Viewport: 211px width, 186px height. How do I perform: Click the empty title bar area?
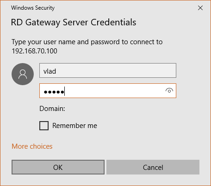125,8
